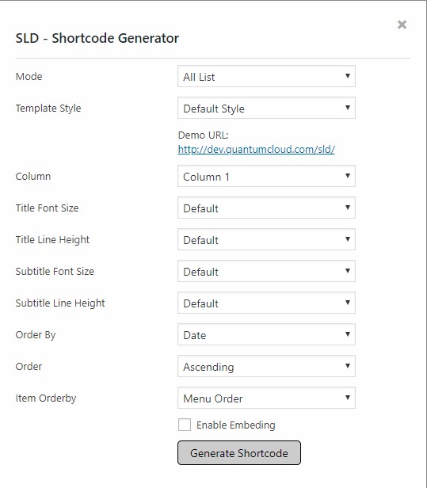
Task: Open the dev.quantumcloud.com/sld demo link
Action: (257, 150)
